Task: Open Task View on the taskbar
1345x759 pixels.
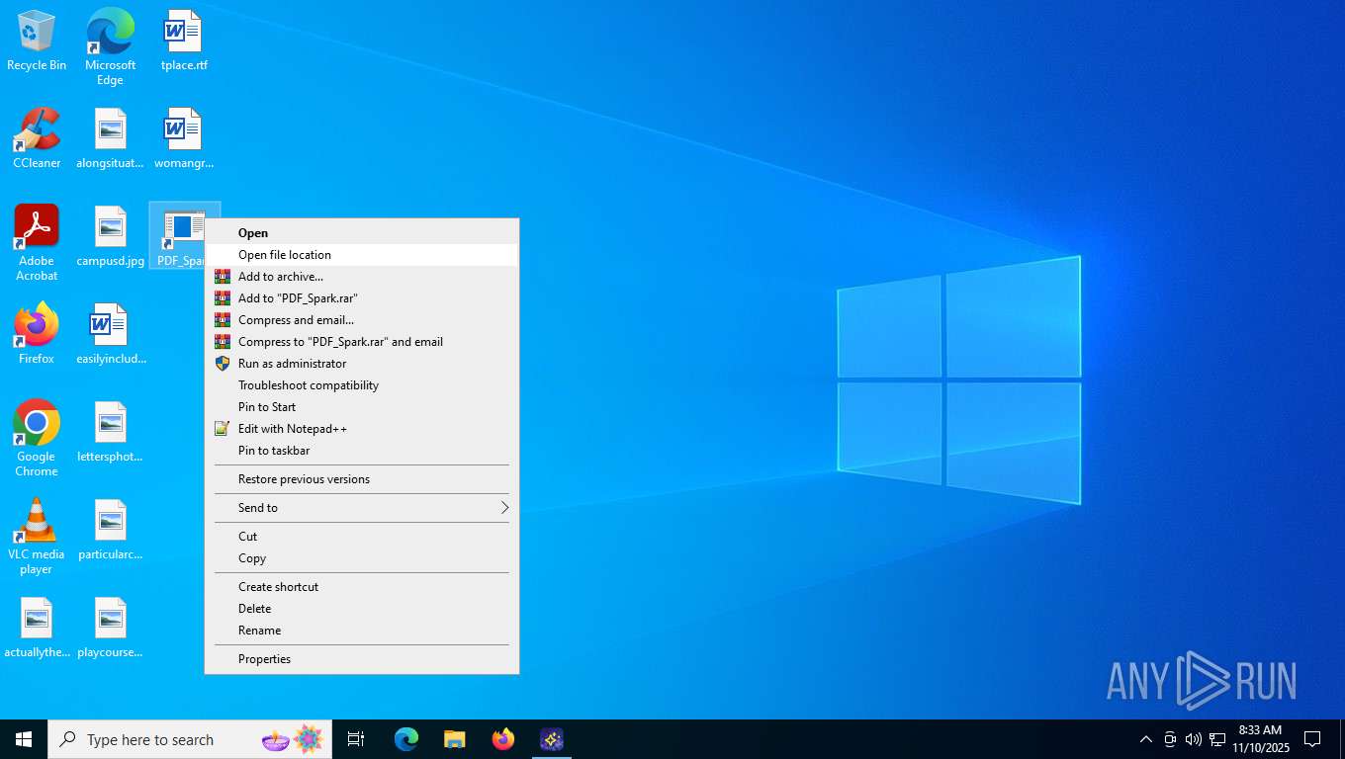Action: coord(356,739)
